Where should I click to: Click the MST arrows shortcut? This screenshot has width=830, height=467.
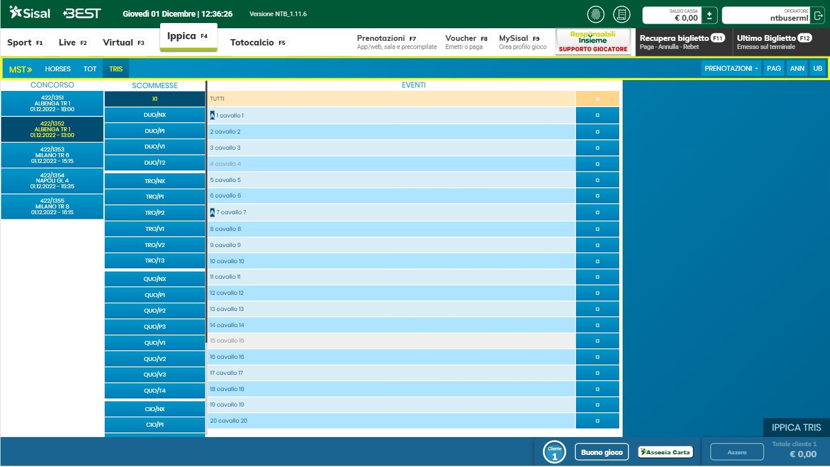tap(21, 69)
